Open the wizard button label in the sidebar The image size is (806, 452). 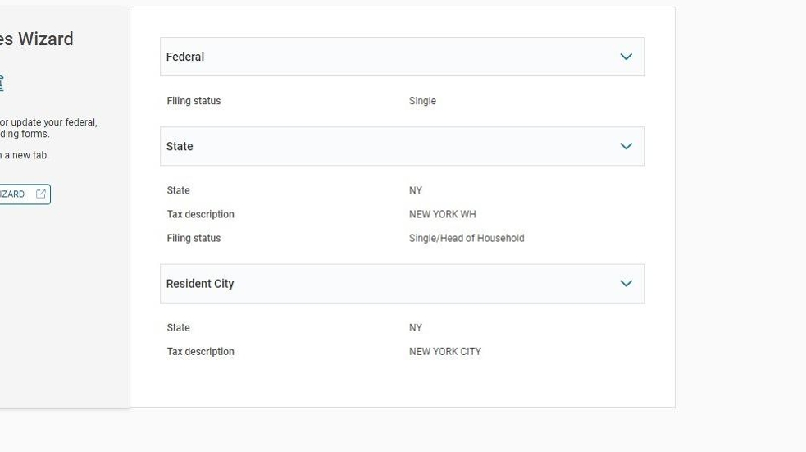coord(12,194)
